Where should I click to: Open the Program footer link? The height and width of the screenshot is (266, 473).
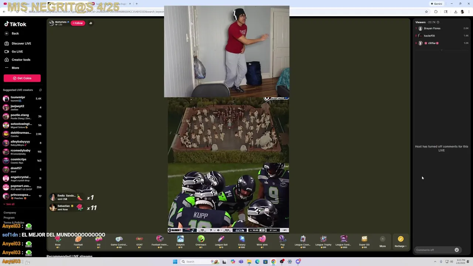click(x=9, y=218)
